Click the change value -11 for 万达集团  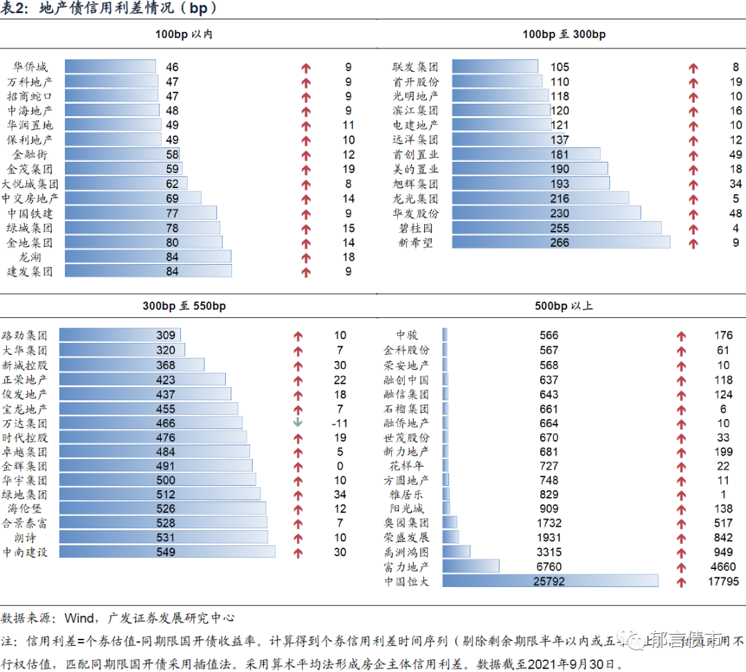click(x=340, y=423)
